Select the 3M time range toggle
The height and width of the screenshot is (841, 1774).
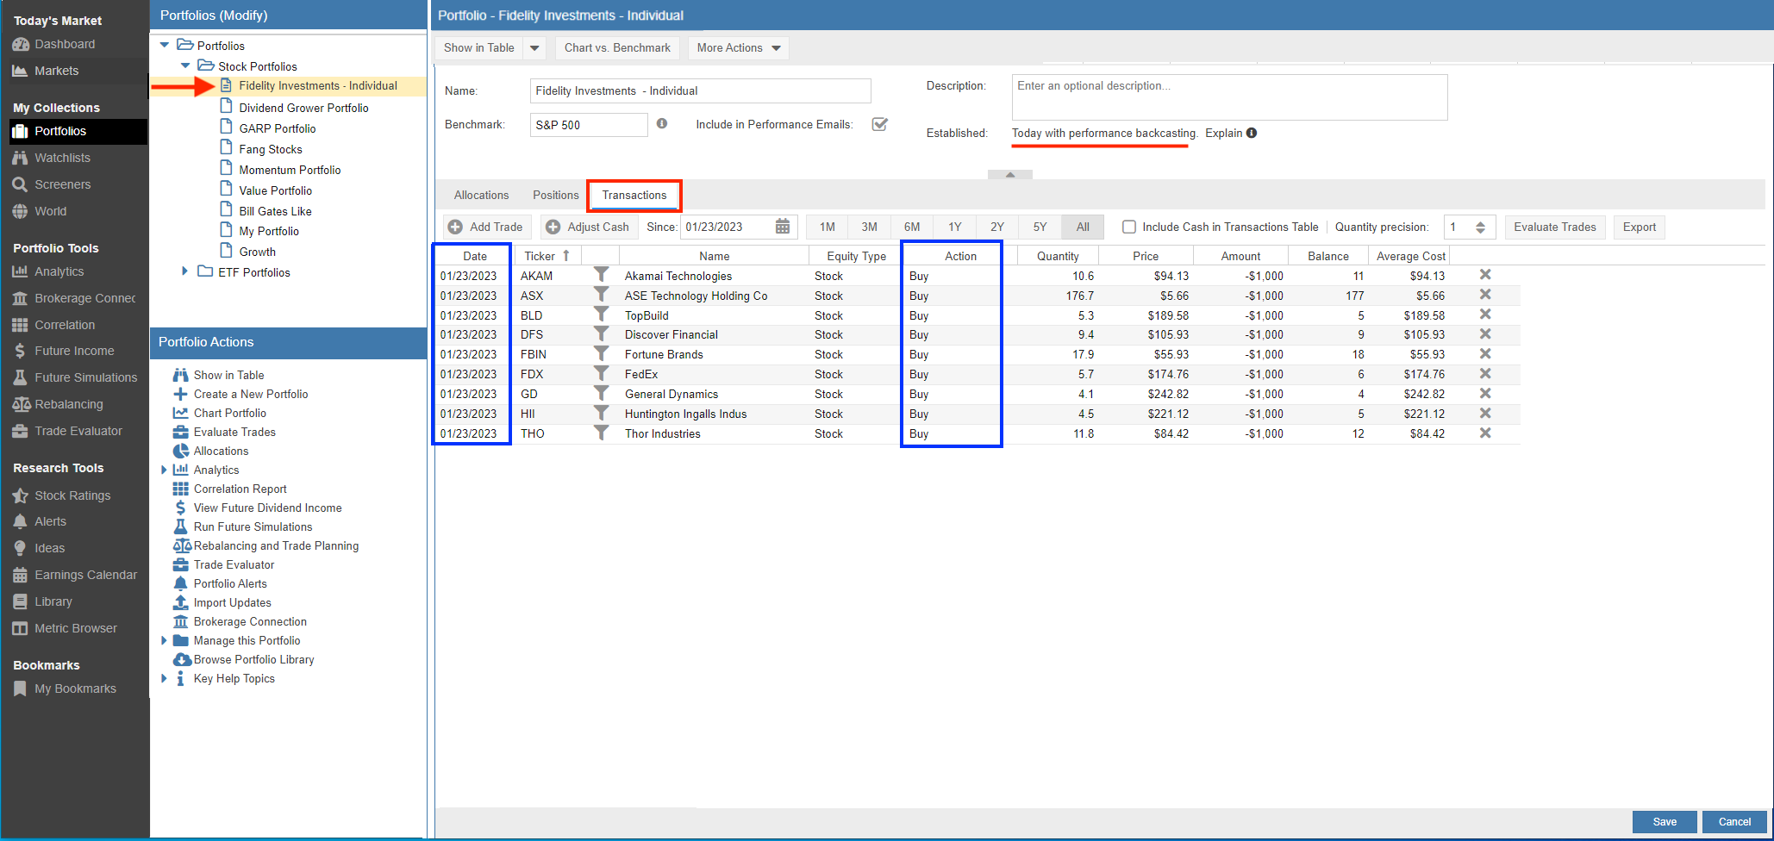[870, 227]
